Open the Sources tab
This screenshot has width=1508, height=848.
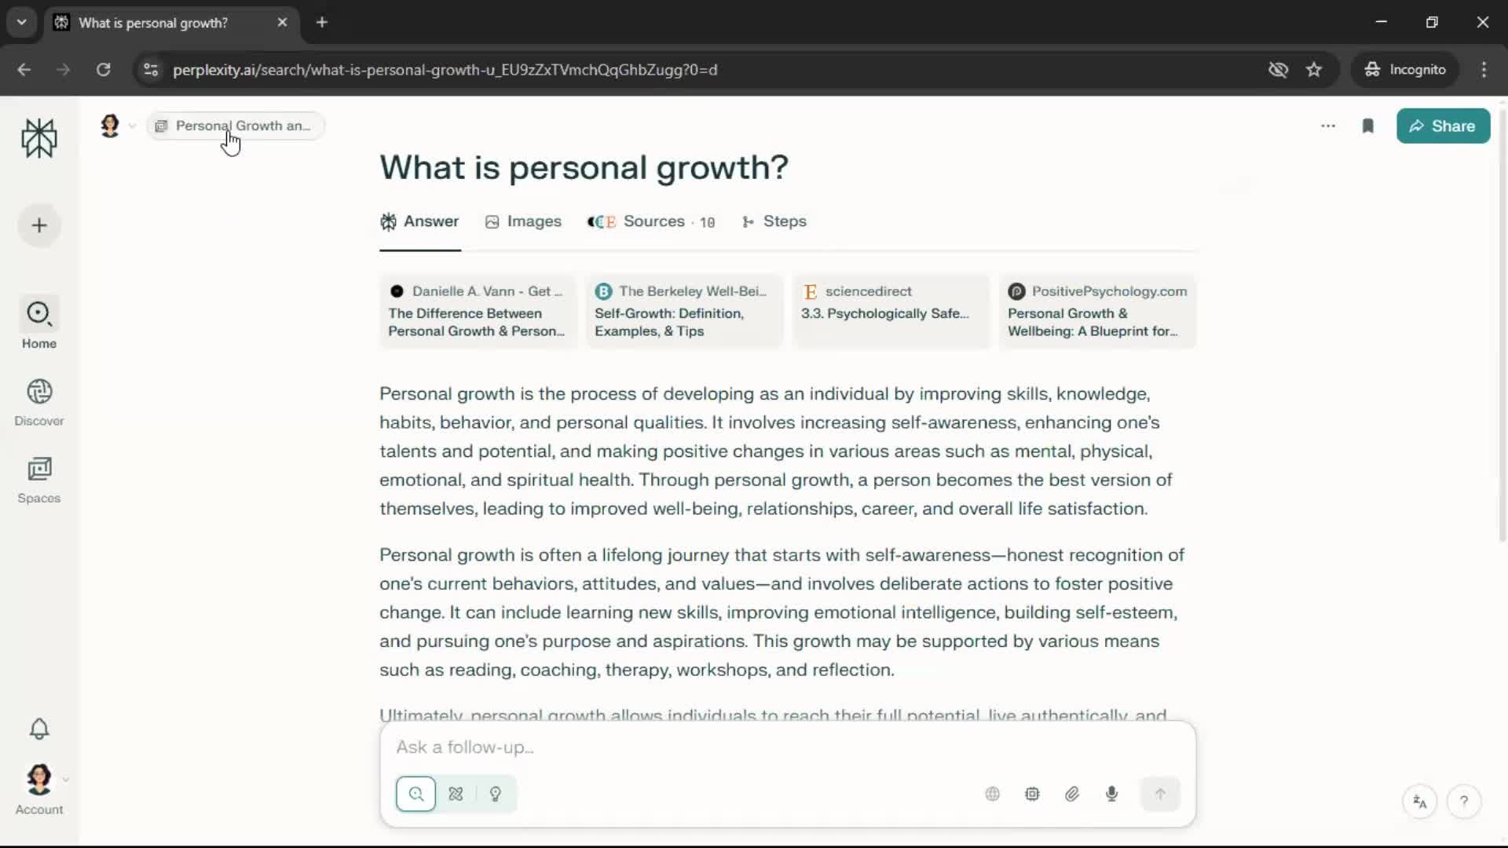point(651,221)
